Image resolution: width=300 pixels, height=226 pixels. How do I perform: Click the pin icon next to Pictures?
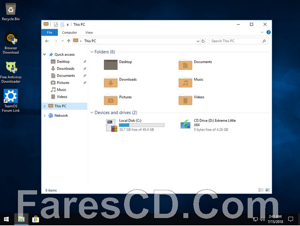pos(85,83)
